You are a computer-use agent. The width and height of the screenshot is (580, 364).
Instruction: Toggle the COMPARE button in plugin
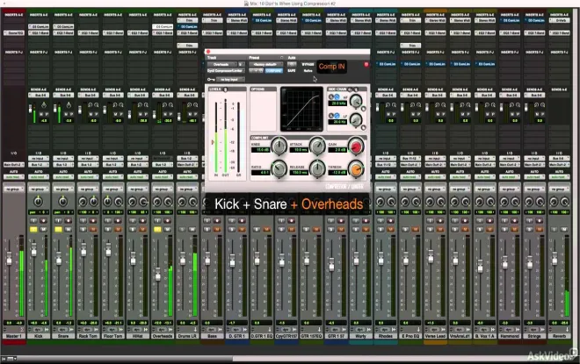click(x=273, y=70)
